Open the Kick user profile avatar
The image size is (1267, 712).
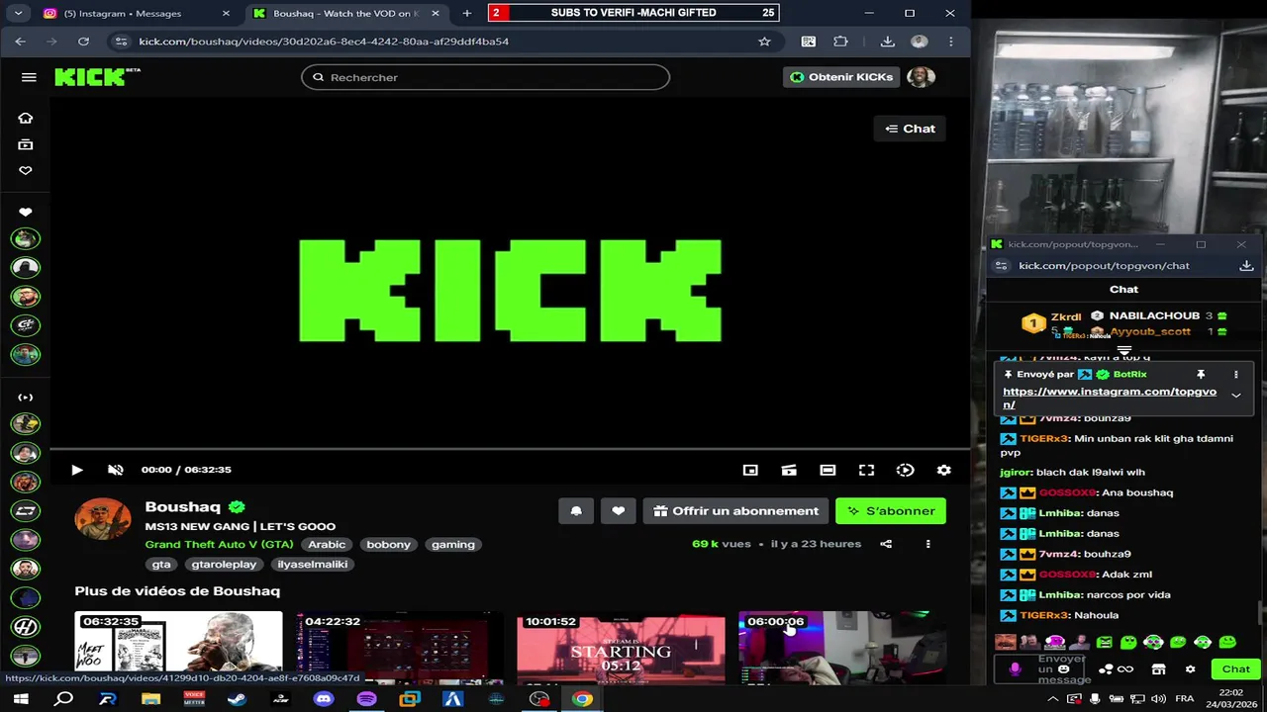click(921, 77)
